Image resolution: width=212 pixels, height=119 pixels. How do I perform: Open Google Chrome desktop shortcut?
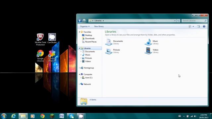[40, 56]
